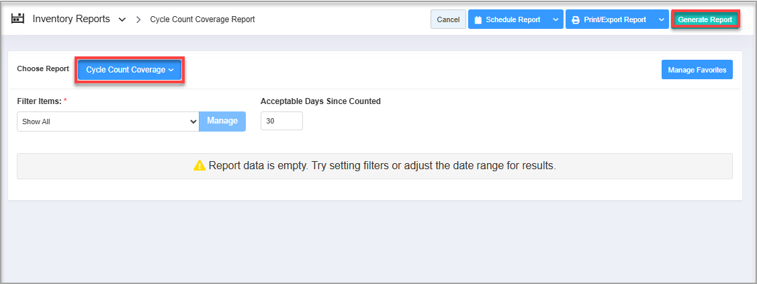This screenshot has width=757, height=284.
Task: Focus the Acceptable Days Since Counted field
Action: pyautogui.click(x=281, y=121)
